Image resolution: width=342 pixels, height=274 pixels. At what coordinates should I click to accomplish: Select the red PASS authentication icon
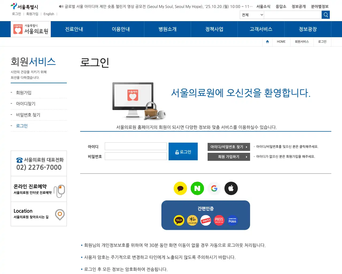(x=219, y=220)
